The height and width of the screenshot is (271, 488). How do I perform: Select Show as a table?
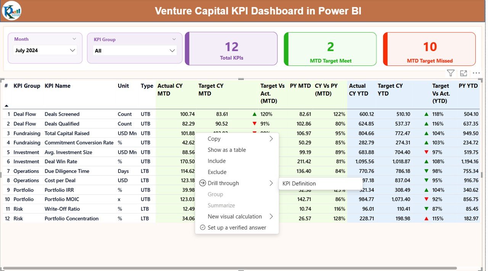227,150
